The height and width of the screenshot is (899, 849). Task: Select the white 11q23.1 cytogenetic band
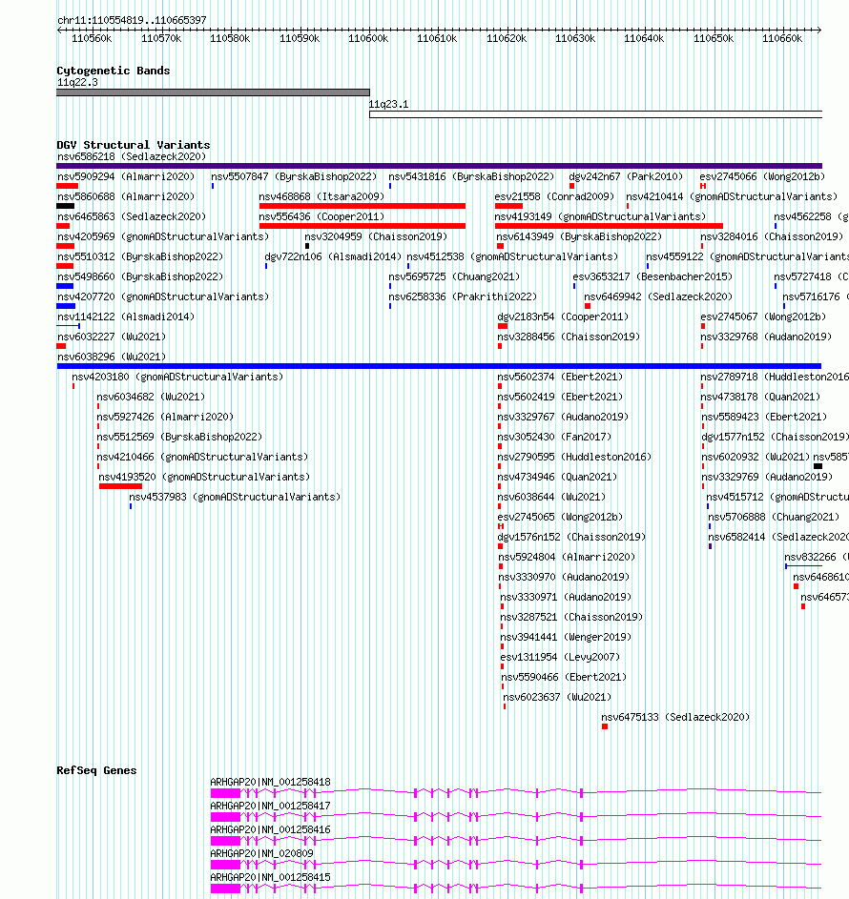(595, 114)
